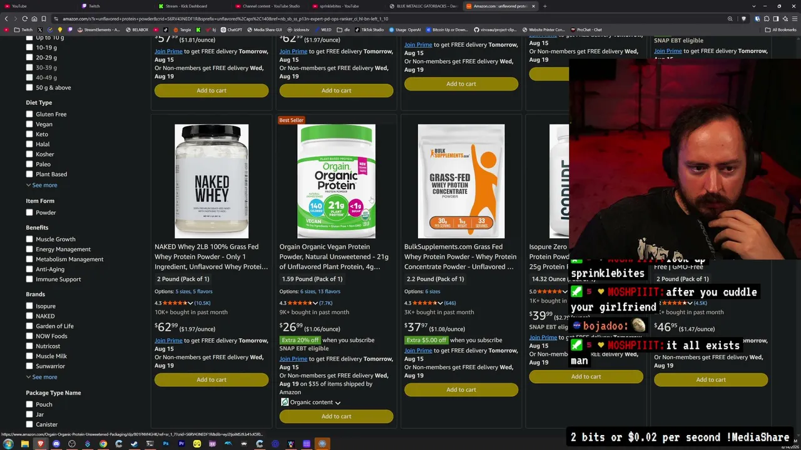The image size is (801, 450).
Task: Open Orgain Organic Vegan Protein title link
Action: pyautogui.click(x=334, y=257)
